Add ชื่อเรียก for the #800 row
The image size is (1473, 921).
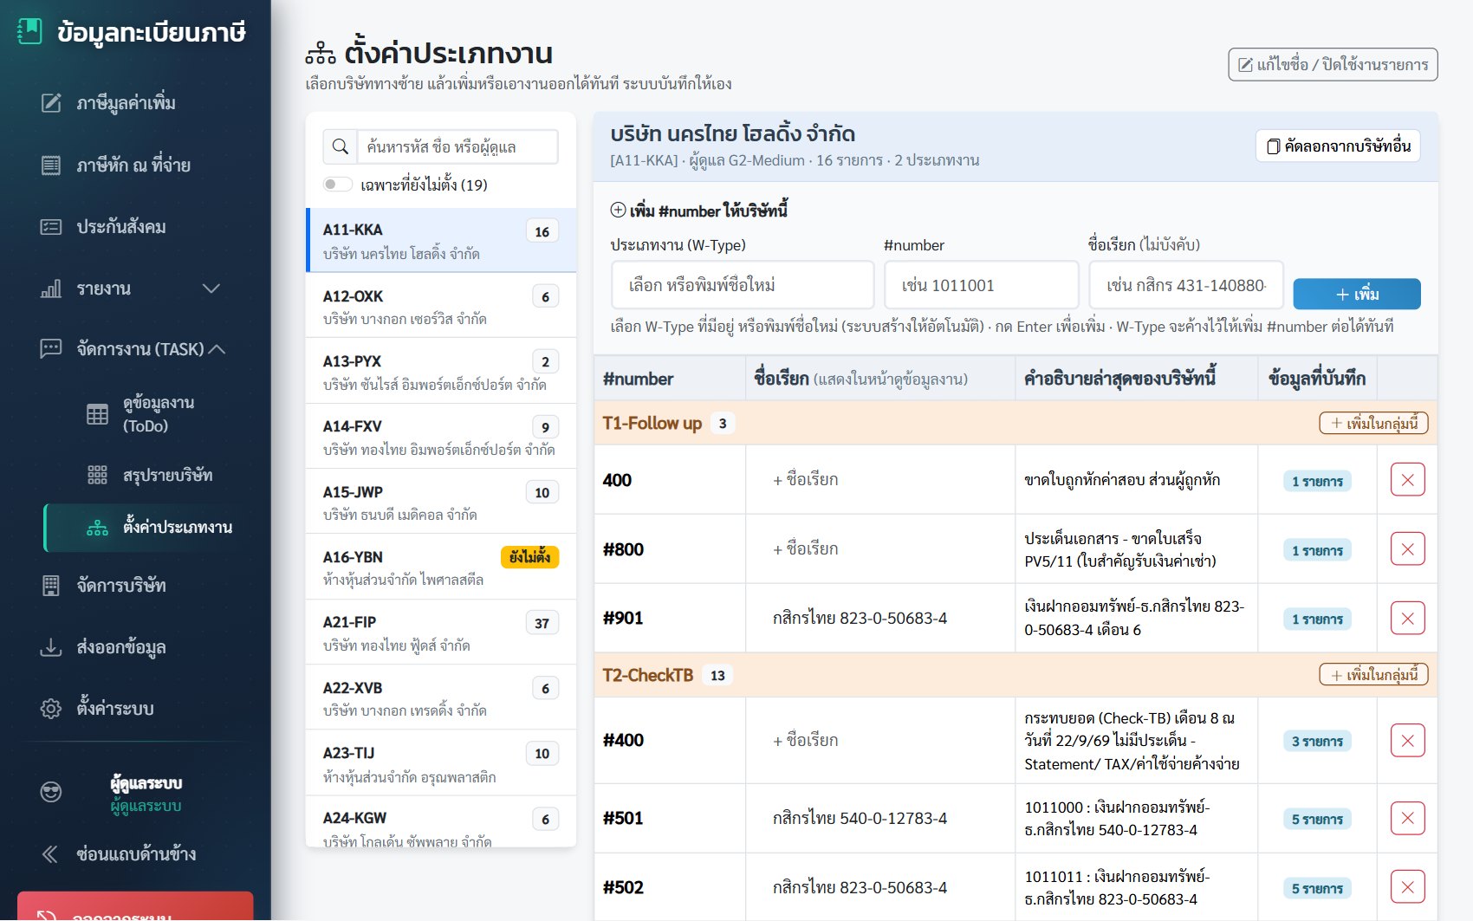click(805, 549)
